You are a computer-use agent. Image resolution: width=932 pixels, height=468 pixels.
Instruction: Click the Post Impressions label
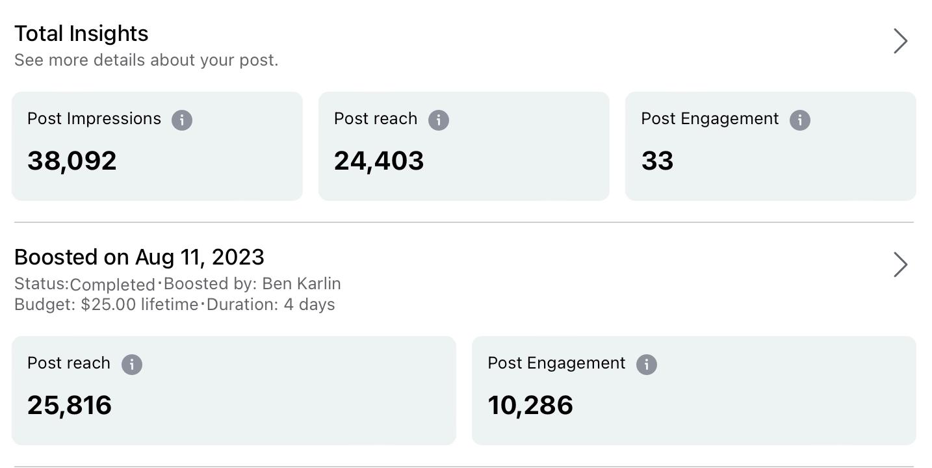(x=94, y=119)
